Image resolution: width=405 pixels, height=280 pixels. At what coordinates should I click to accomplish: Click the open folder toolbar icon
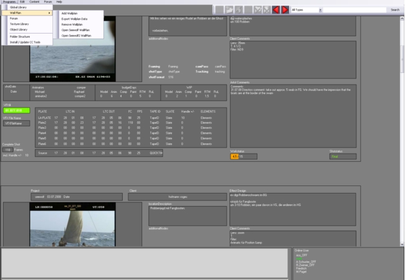(x=229, y=10)
